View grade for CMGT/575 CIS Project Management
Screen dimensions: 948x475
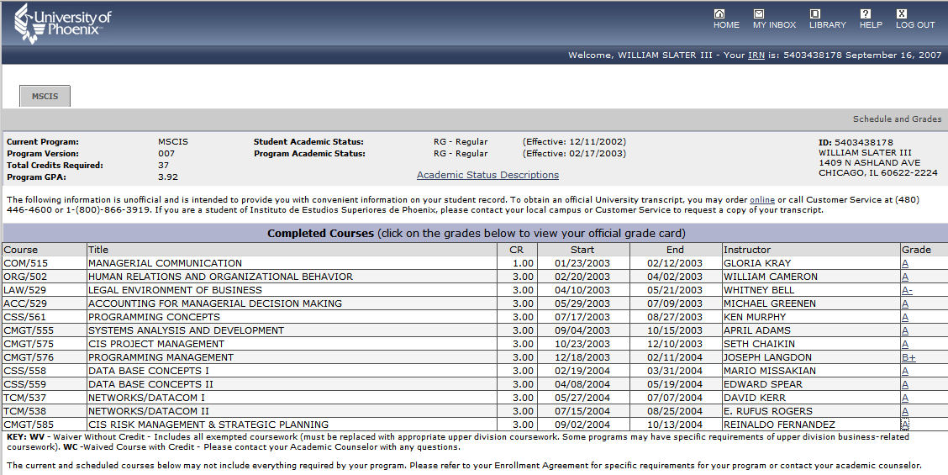(905, 344)
